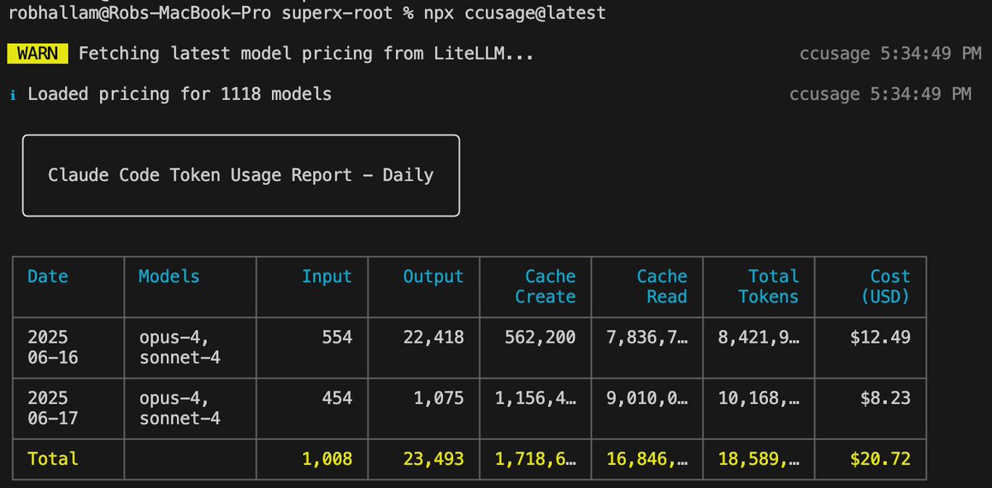Click the cost value $12.49
This screenshot has width=992, height=488.
coord(880,338)
